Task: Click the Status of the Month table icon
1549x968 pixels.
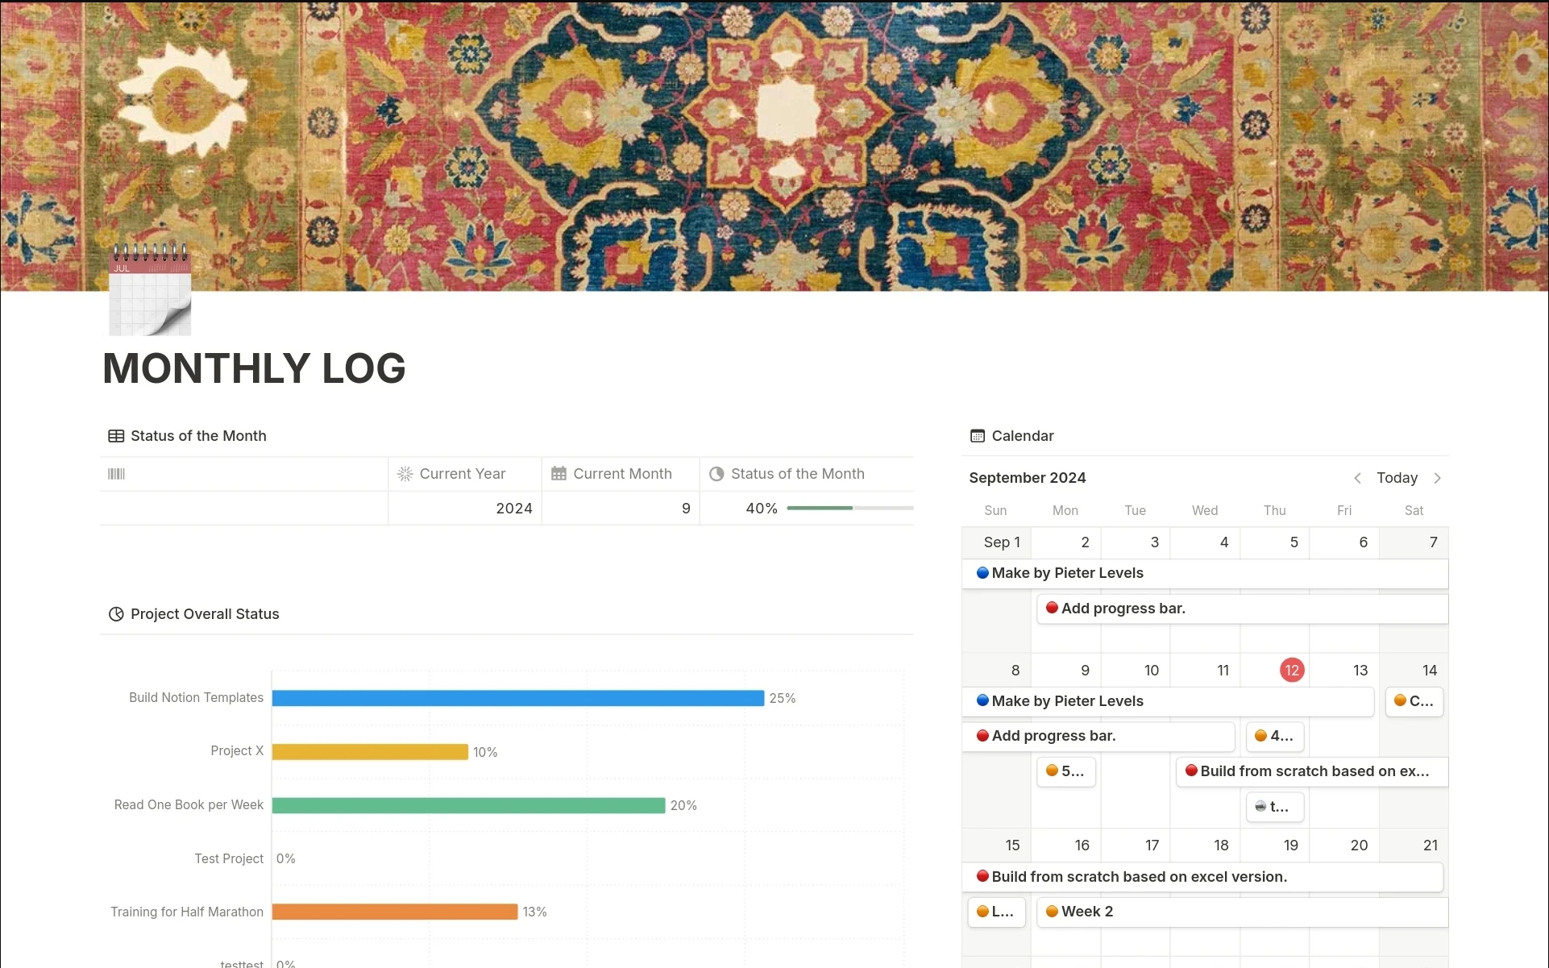Action: [116, 436]
